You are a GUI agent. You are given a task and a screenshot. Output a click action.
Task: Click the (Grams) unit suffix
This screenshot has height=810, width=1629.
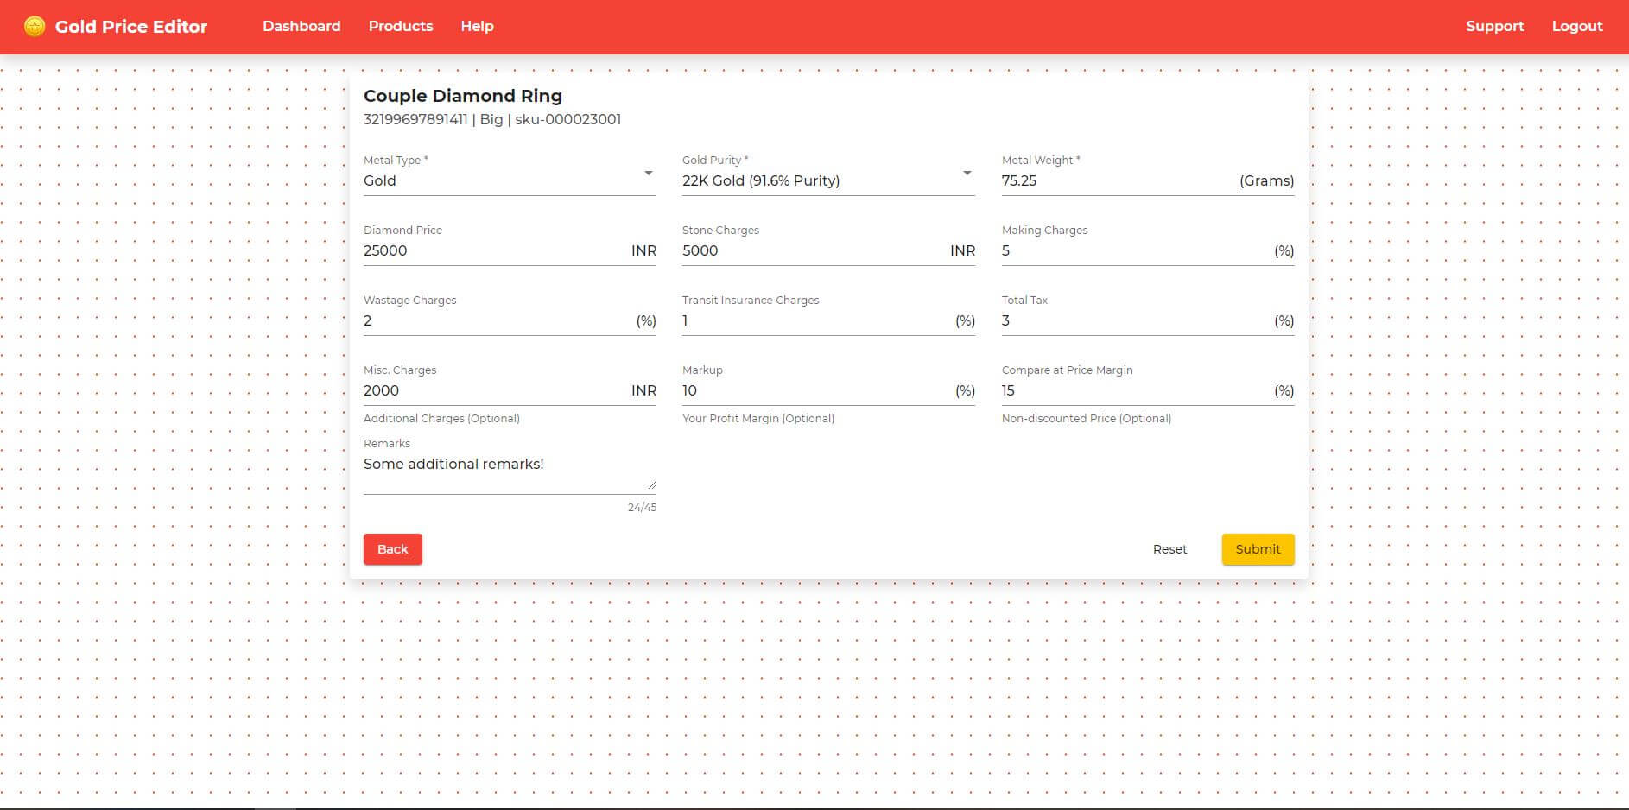coord(1266,180)
